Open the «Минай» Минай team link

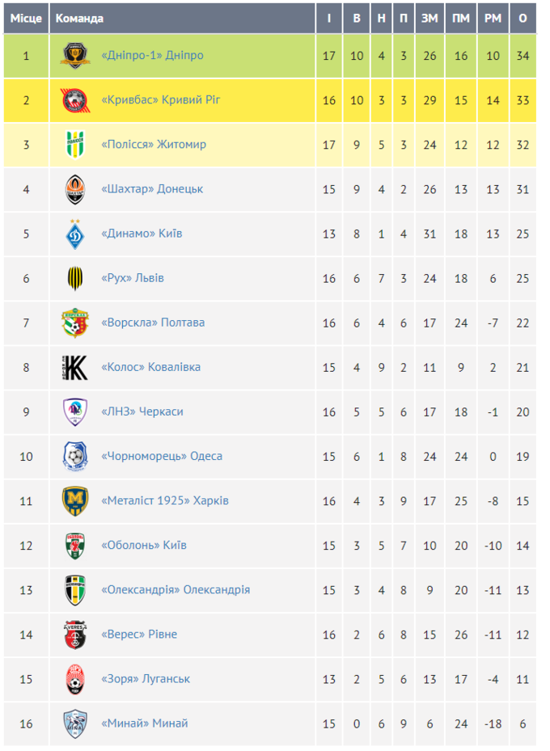[145, 723]
